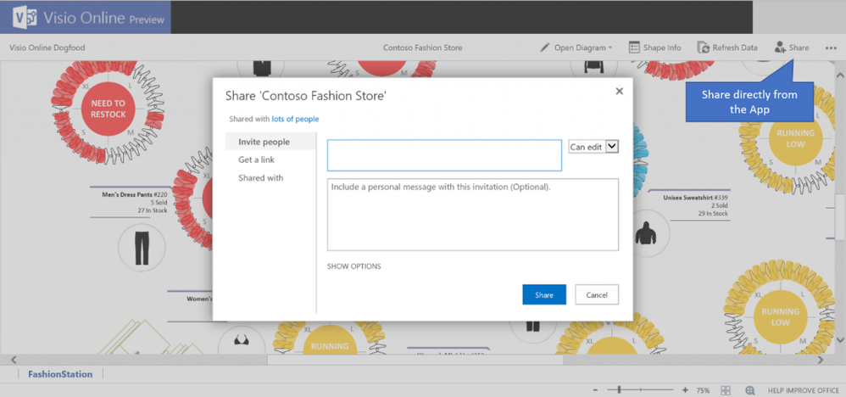
Task: Click Men's Dress Pants #220 label
Action: point(136,195)
